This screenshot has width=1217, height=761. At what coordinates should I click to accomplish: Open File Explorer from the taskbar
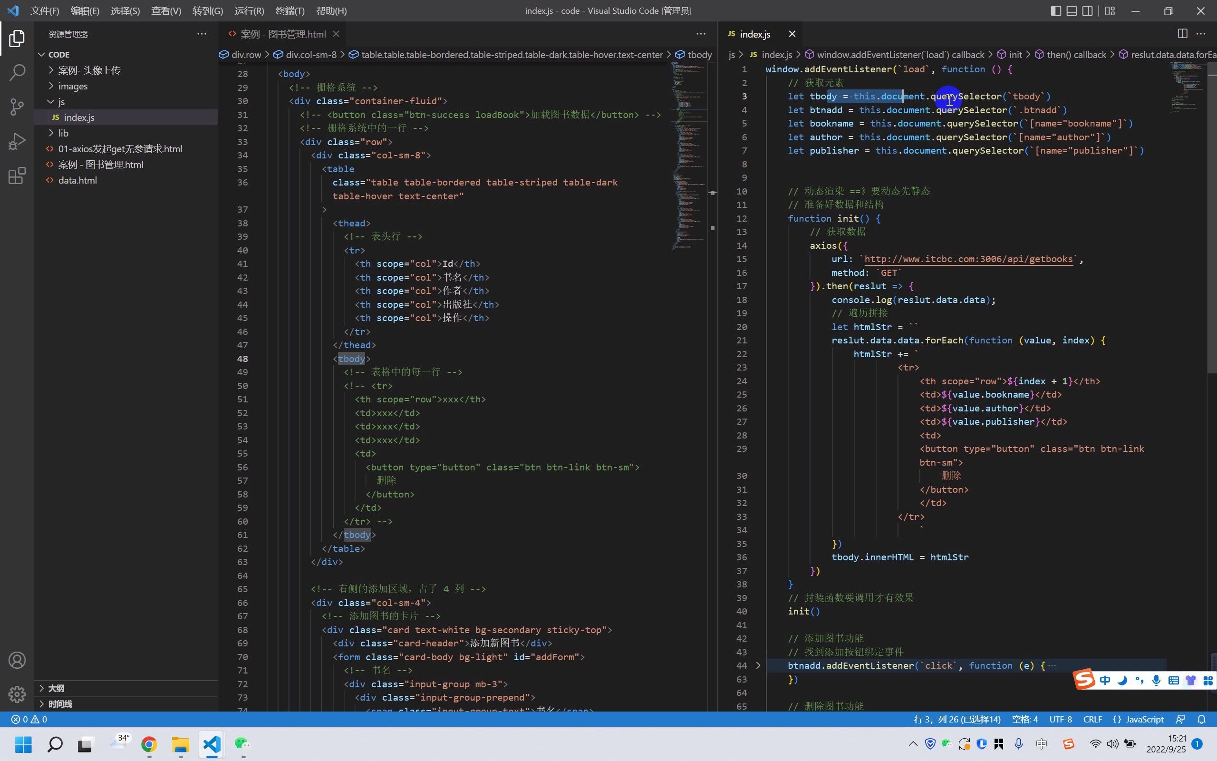tap(181, 744)
